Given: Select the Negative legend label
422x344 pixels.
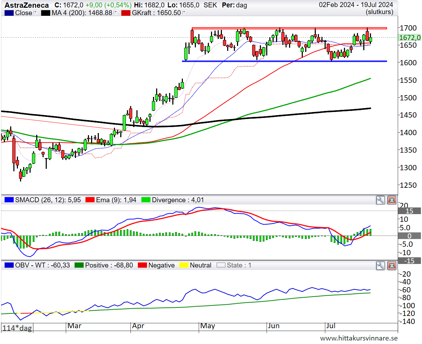Looking at the screenshot, I should pyautogui.click(x=161, y=265).
